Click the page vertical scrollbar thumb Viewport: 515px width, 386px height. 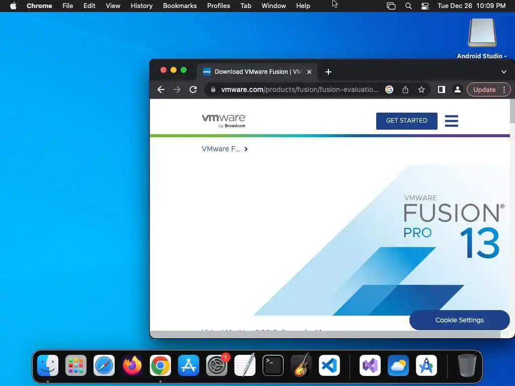tap(512, 111)
